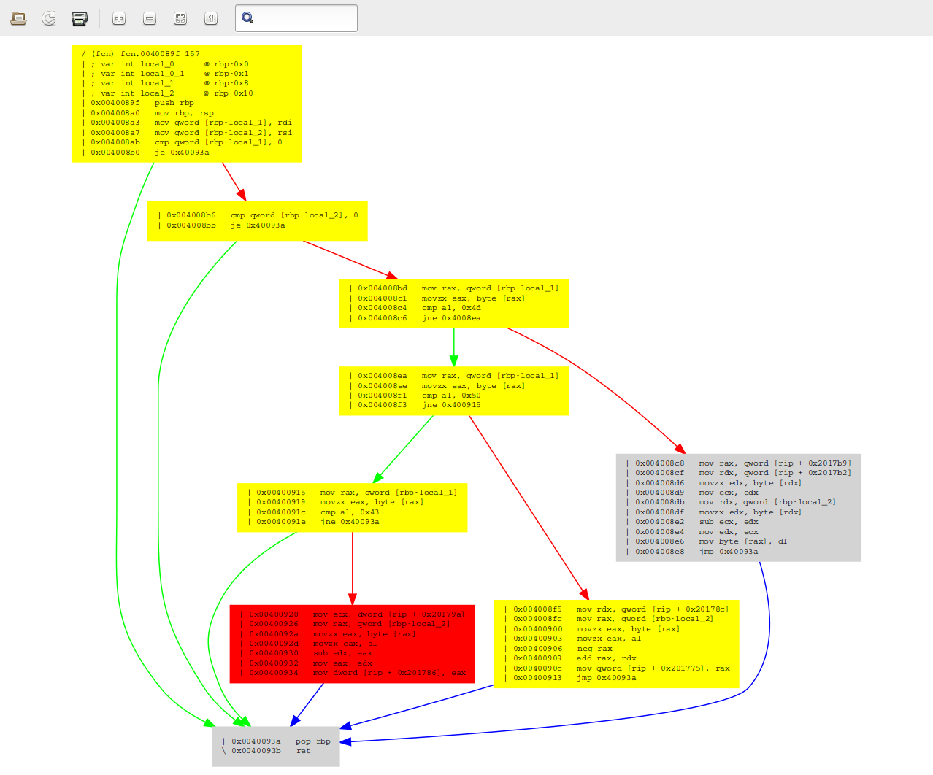Screen dimensions: 933x775
Task: Click the block starting at 0x004008f5
Action: [617, 643]
